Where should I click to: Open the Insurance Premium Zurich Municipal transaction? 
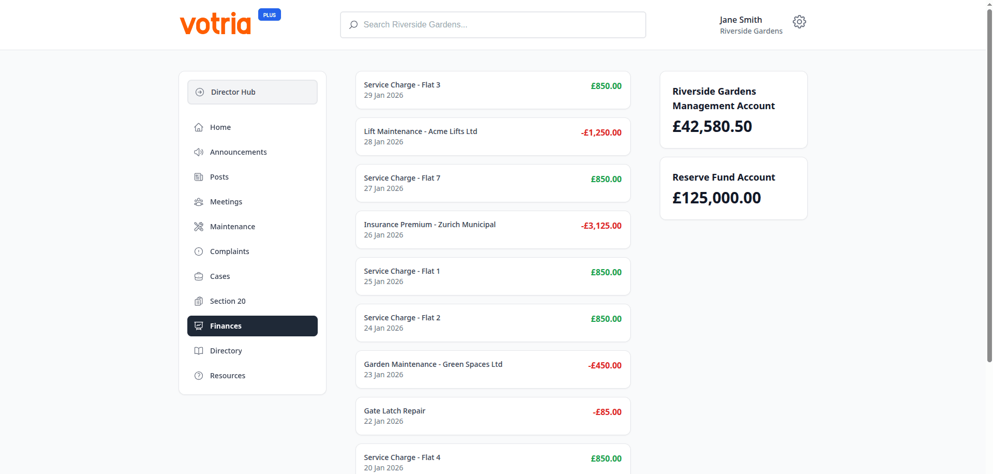pyautogui.click(x=492, y=229)
